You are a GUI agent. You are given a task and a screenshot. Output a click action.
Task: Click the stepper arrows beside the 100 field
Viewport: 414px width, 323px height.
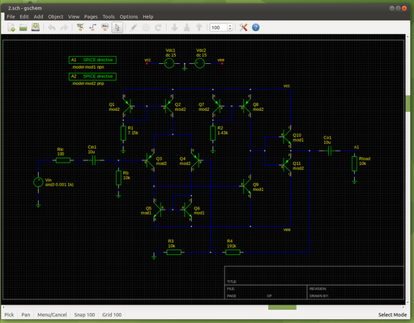click(230, 28)
